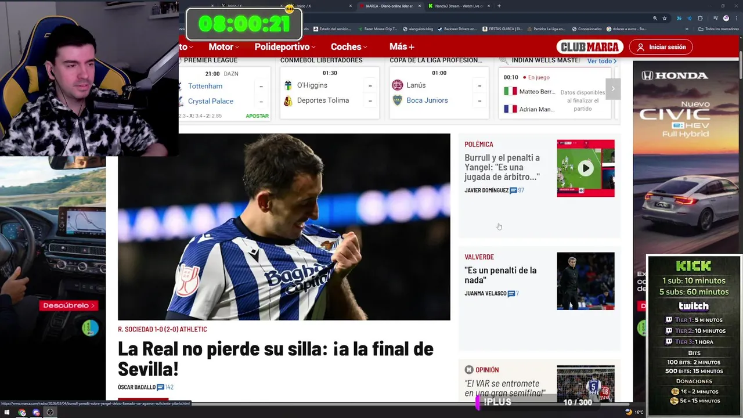Open "Es un penalti de la nada" article
The height and width of the screenshot is (418, 743).
click(x=500, y=275)
